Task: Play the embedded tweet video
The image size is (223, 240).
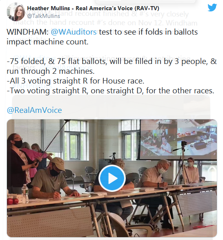Action: (112, 178)
